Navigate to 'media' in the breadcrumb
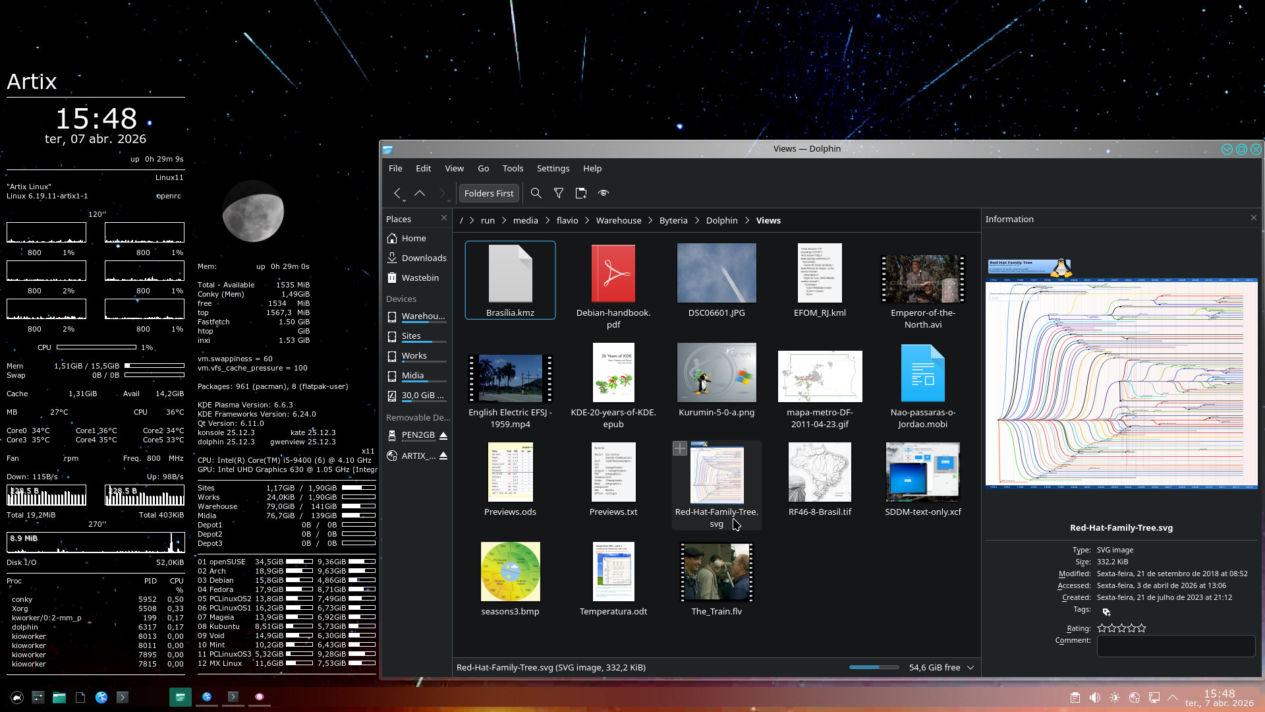Image resolution: width=1265 pixels, height=712 pixels. click(526, 220)
